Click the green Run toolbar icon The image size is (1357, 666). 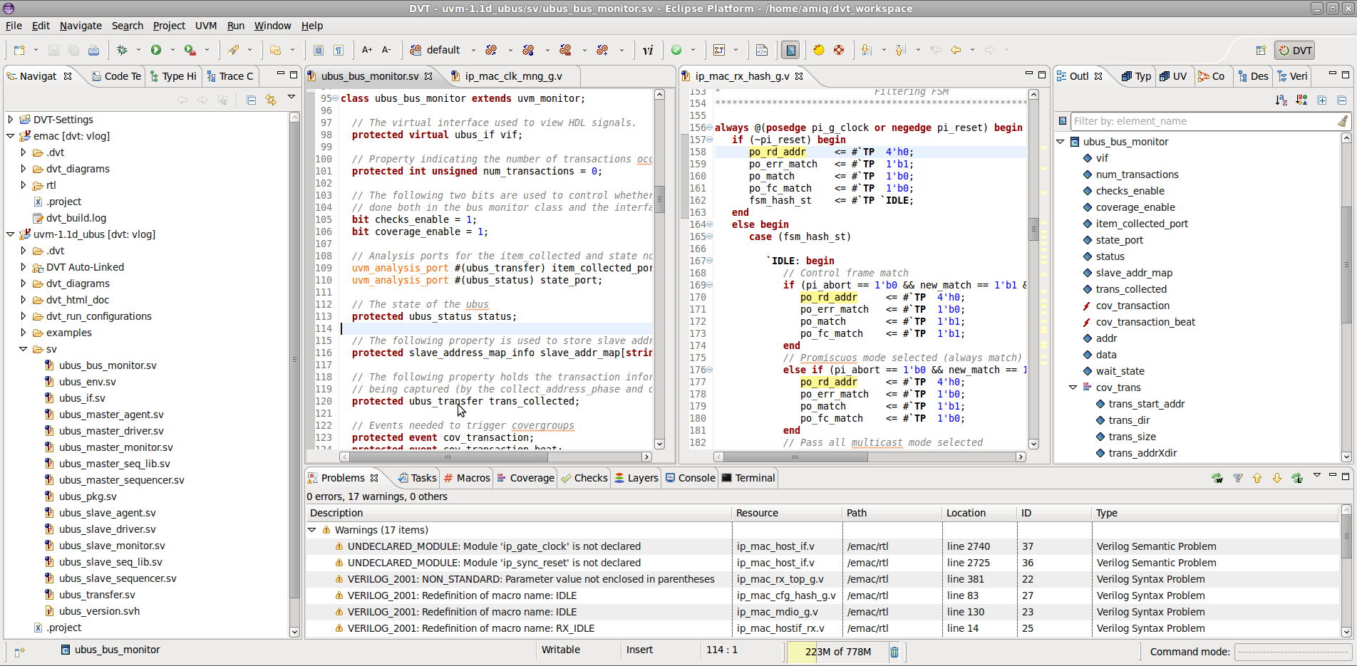pyautogui.click(x=157, y=50)
